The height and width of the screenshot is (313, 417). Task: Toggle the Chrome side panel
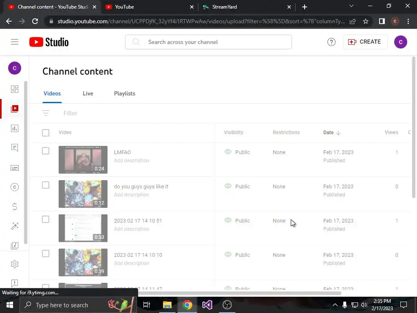[x=382, y=21]
